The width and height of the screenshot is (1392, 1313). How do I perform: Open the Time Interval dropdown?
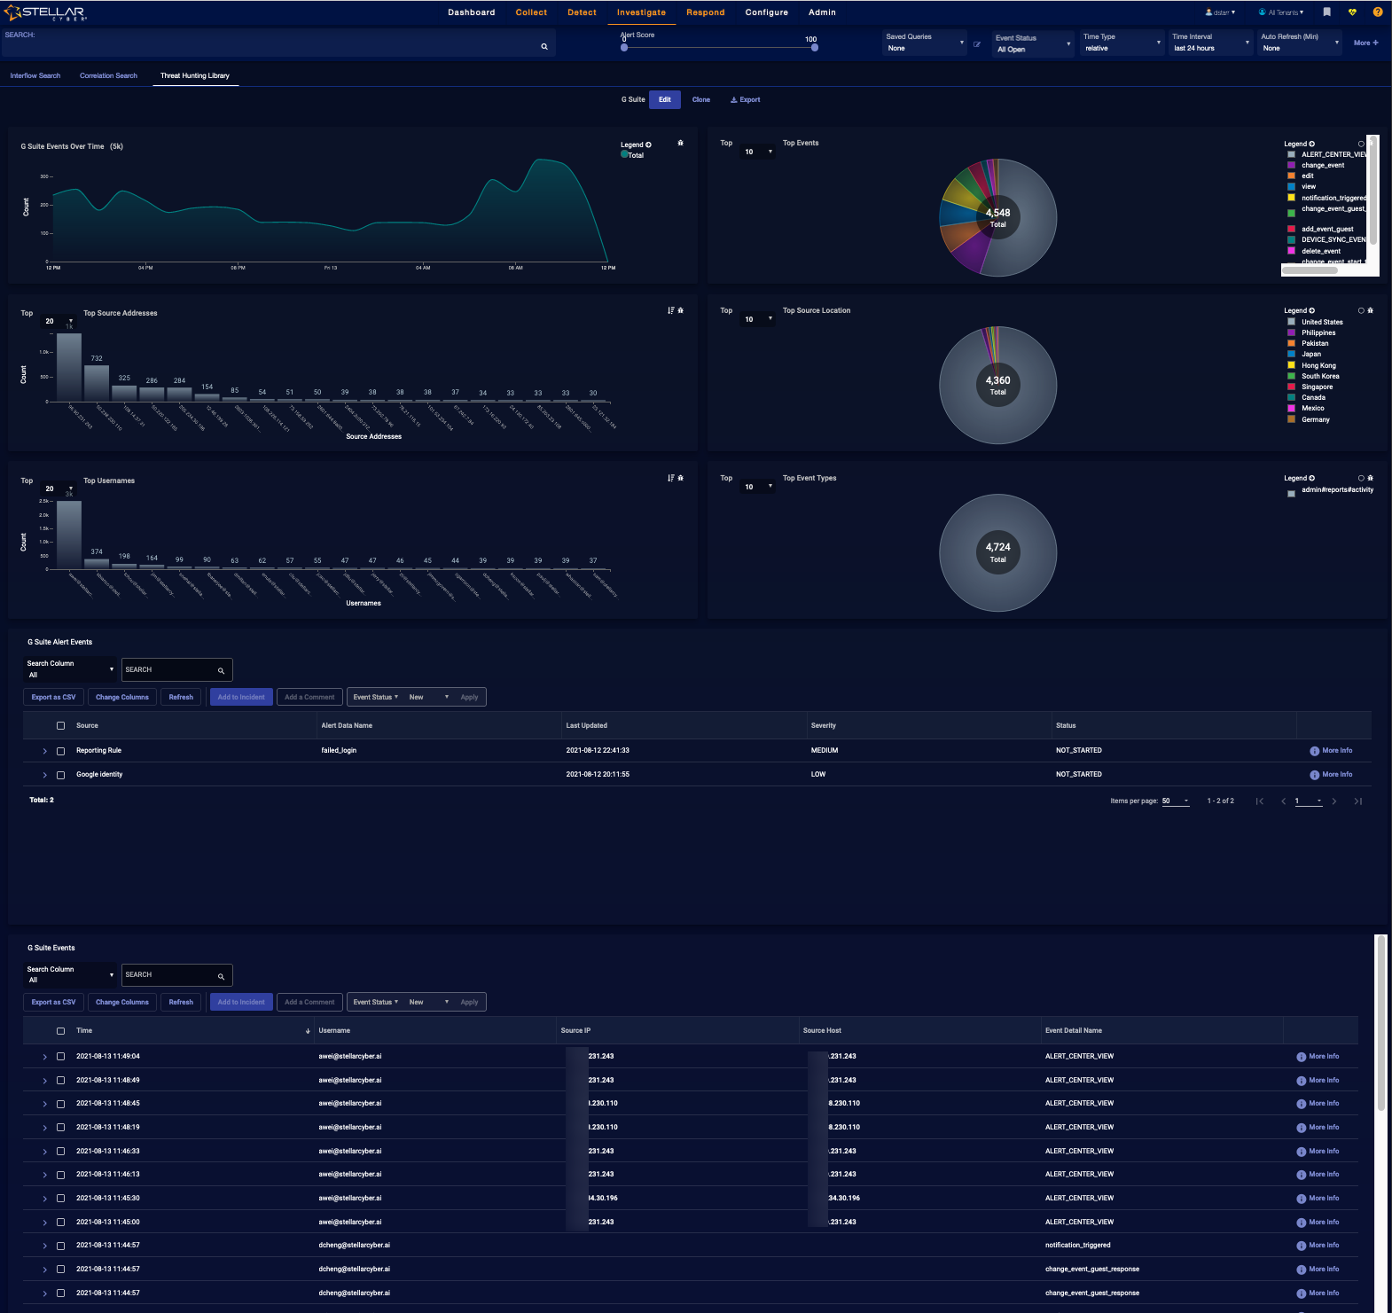[x=1210, y=43]
